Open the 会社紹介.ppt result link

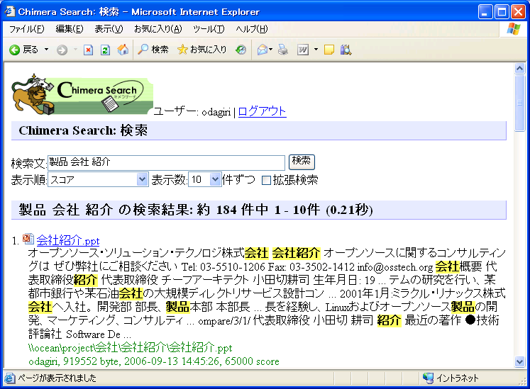[68, 240]
